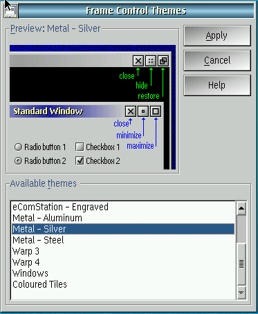Click Standard Window's minimize icon in preview
Screen dimensions: 258x314
[143, 111]
